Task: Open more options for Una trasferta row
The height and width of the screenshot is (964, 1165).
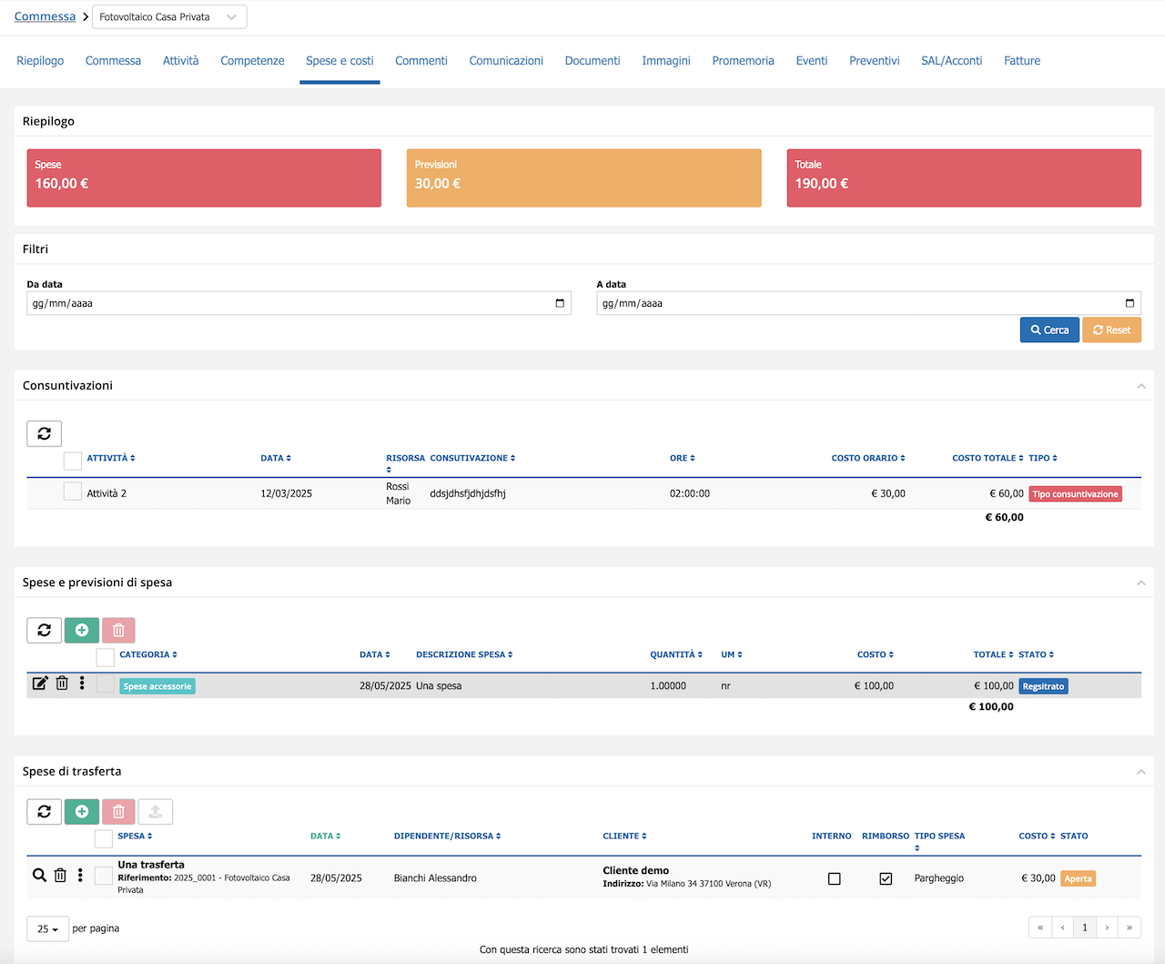Action: click(x=80, y=875)
